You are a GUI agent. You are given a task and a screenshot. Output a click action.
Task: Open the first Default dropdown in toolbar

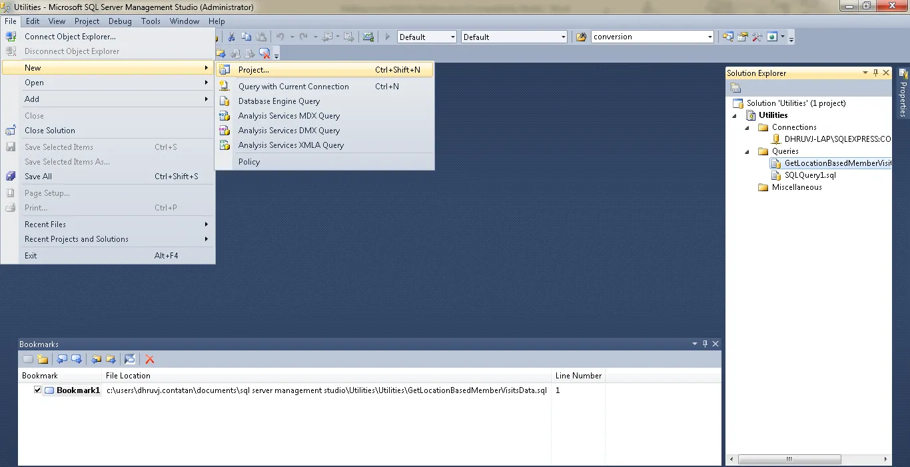coord(453,37)
